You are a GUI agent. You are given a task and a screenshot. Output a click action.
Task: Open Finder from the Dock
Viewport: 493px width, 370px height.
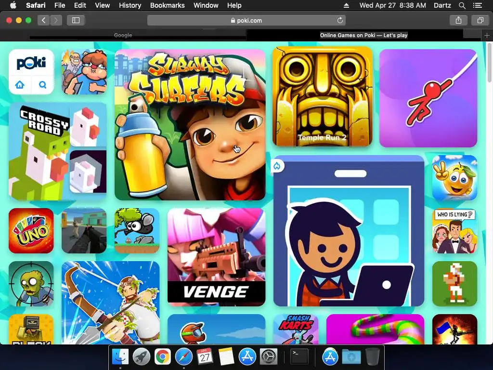120,357
